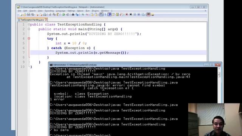The height and width of the screenshot is (136, 242).
Task: Click the Cut toolbar icon
Action: click(x=50, y=15)
